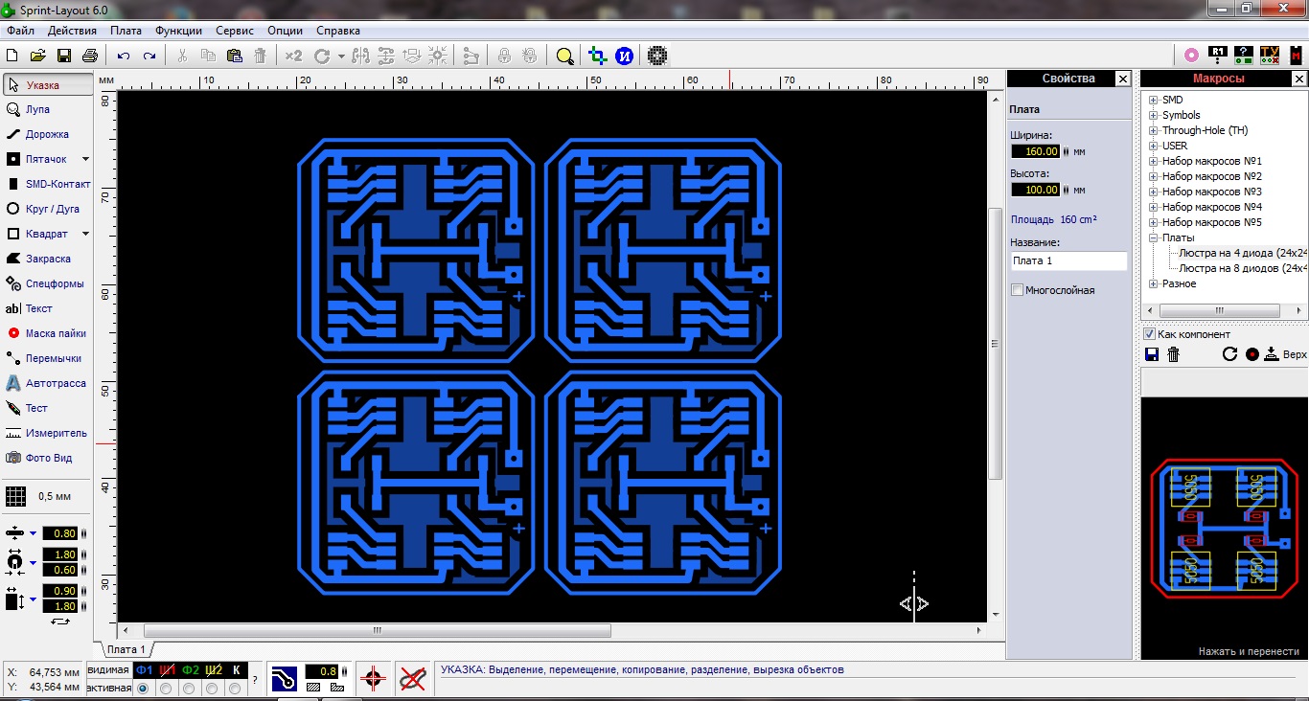This screenshot has width=1309, height=701.
Task: Delete macro with trash icon
Action: pos(1174,354)
